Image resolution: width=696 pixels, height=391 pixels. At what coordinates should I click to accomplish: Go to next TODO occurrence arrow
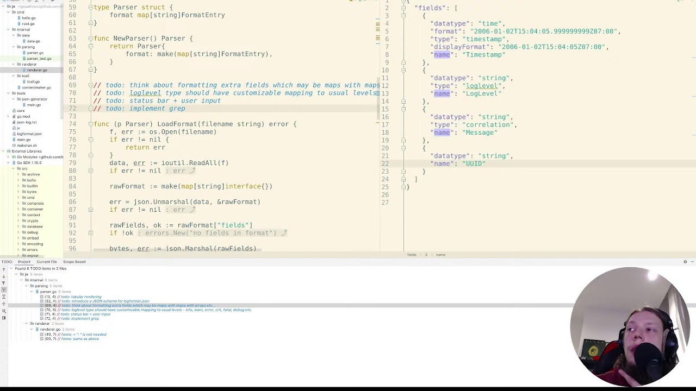3,276
